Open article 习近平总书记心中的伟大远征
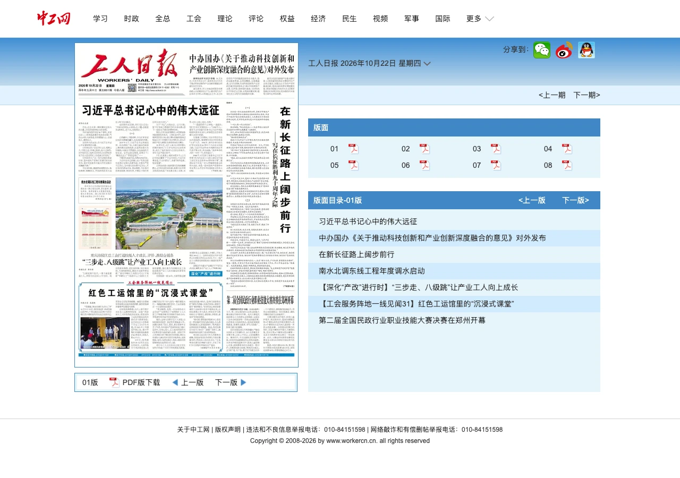This screenshot has width=680, height=478. [368, 221]
